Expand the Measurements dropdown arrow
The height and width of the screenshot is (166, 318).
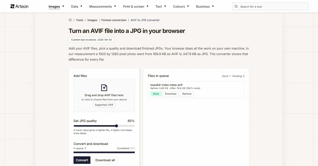pos(115,6)
